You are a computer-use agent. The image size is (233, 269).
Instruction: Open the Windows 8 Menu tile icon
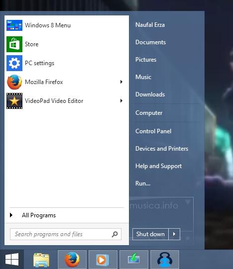14,25
